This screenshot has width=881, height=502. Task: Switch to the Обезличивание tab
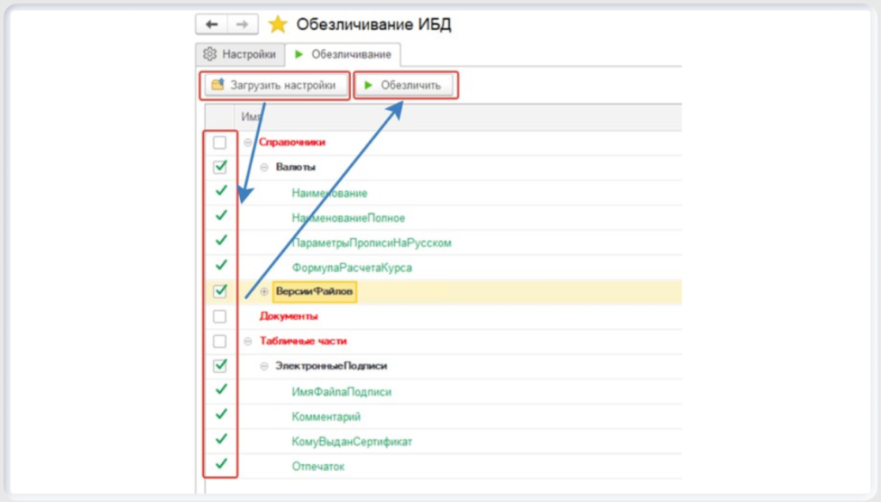pos(342,54)
